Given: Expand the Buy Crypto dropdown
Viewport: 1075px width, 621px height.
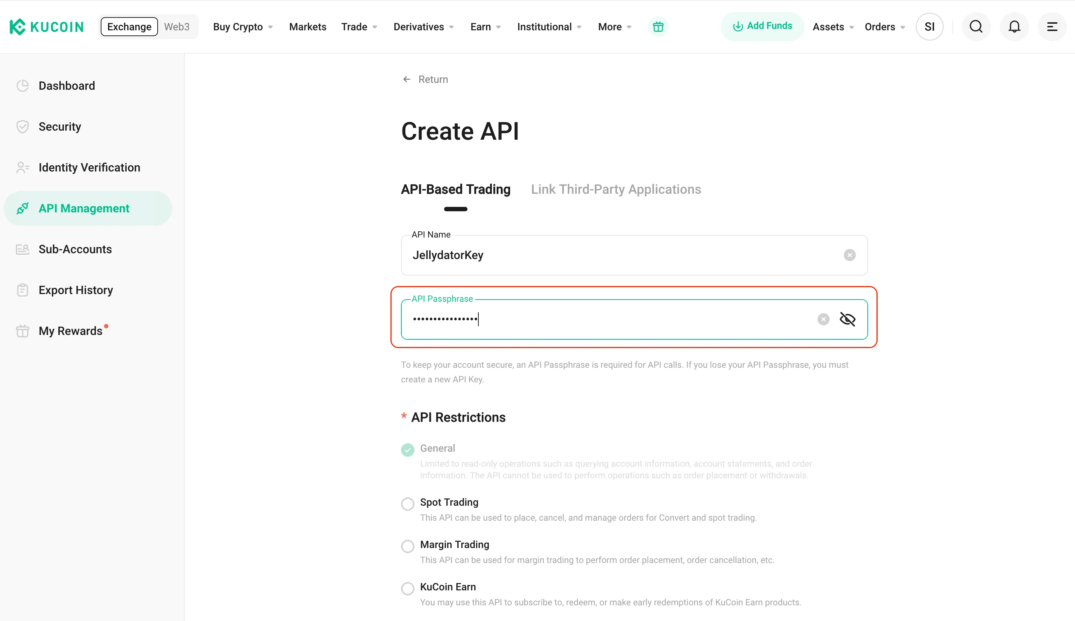Looking at the screenshot, I should click(x=243, y=27).
